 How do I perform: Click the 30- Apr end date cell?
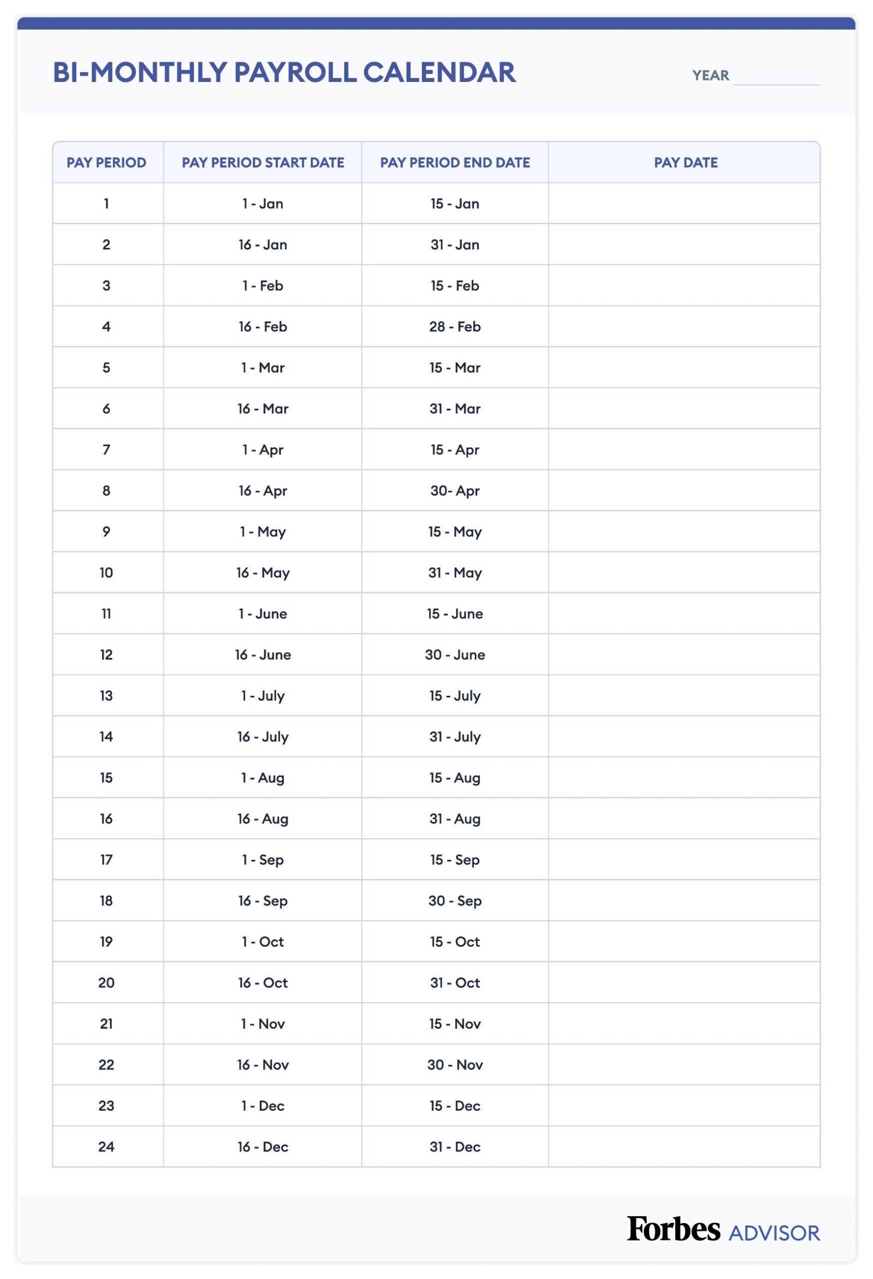pyautogui.click(x=455, y=491)
